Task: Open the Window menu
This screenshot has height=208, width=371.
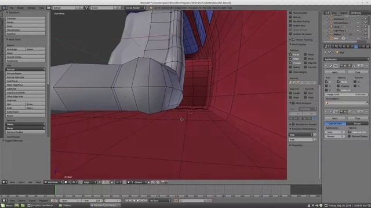Action: (31, 8)
